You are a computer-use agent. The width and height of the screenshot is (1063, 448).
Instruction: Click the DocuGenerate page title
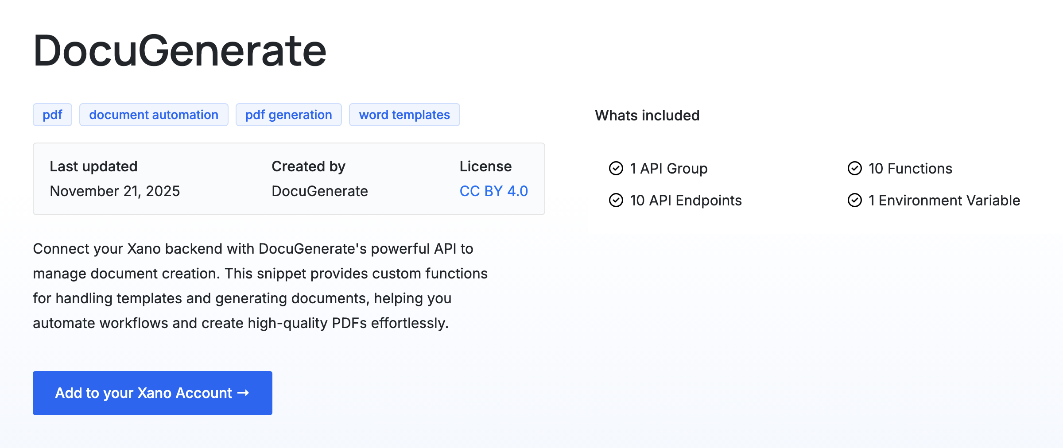point(180,50)
